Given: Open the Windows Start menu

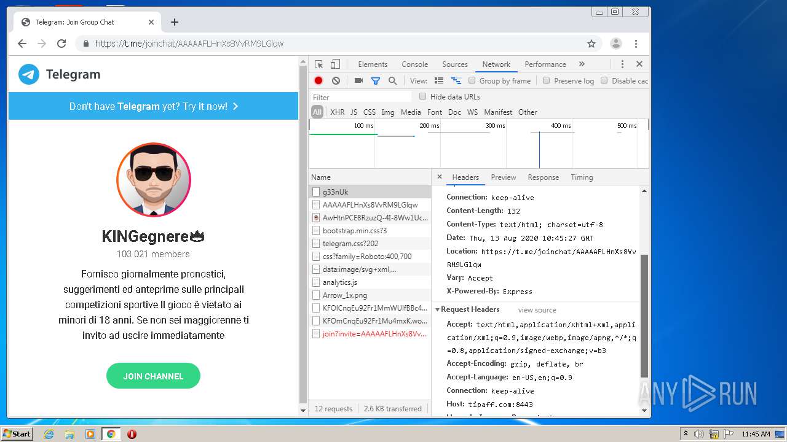Looking at the screenshot, I should click(17, 434).
